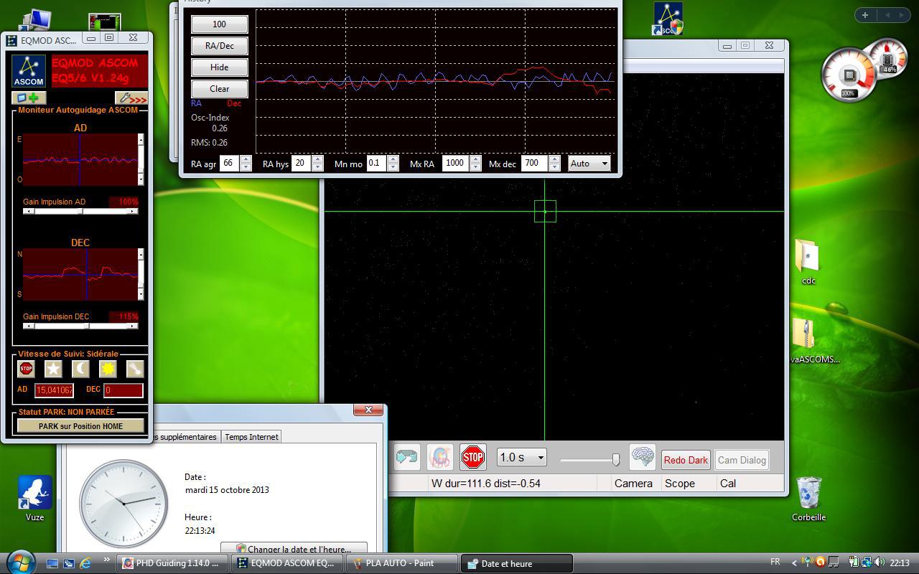Click the analog clock face
Image resolution: width=919 pixels, height=574 pixels.
point(123,503)
